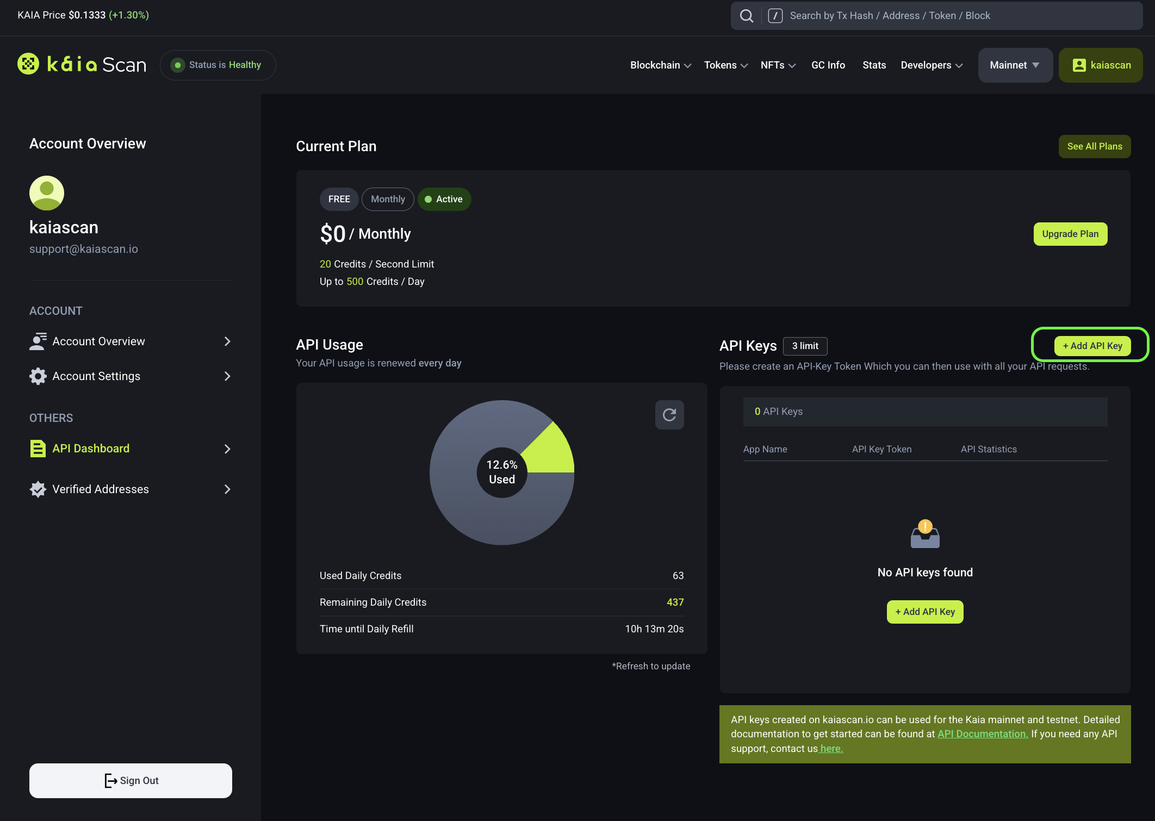This screenshot has height=821, width=1155.
Task: Expand the Developers dropdown menu
Action: [x=931, y=64]
